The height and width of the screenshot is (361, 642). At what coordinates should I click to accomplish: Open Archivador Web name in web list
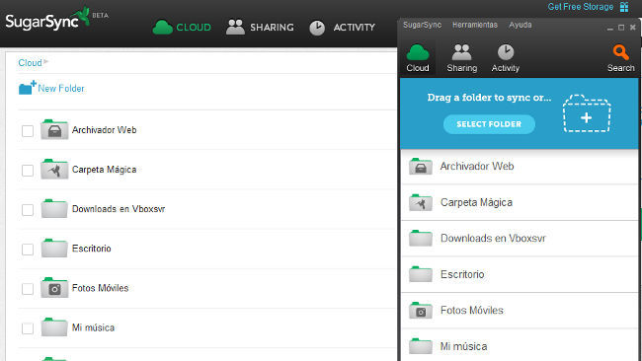click(x=104, y=130)
